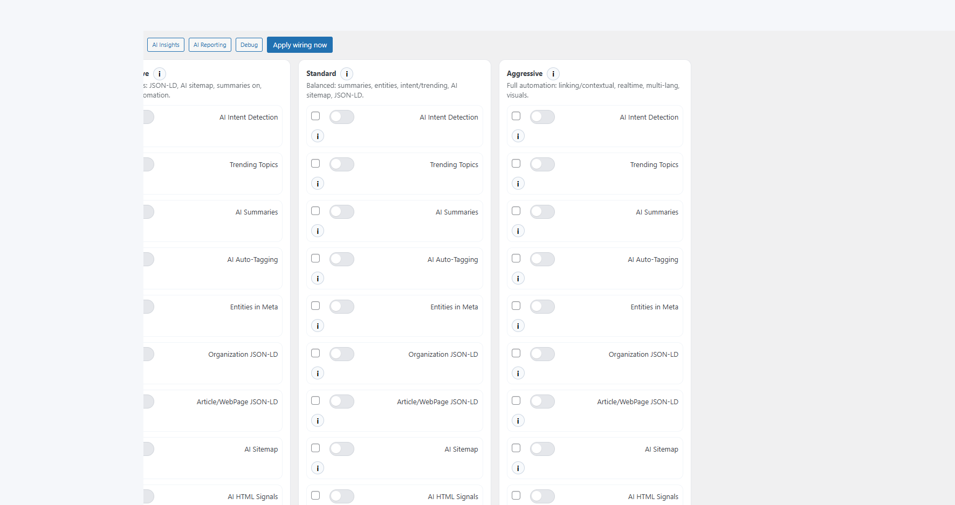This screenshot has height=505, width=955.
Task: Show info for Aggressive AI Intent Detection
Action: pos(518,136)
